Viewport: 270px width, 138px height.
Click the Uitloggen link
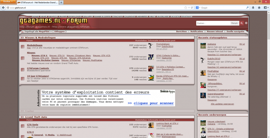[x=59, y=31]
